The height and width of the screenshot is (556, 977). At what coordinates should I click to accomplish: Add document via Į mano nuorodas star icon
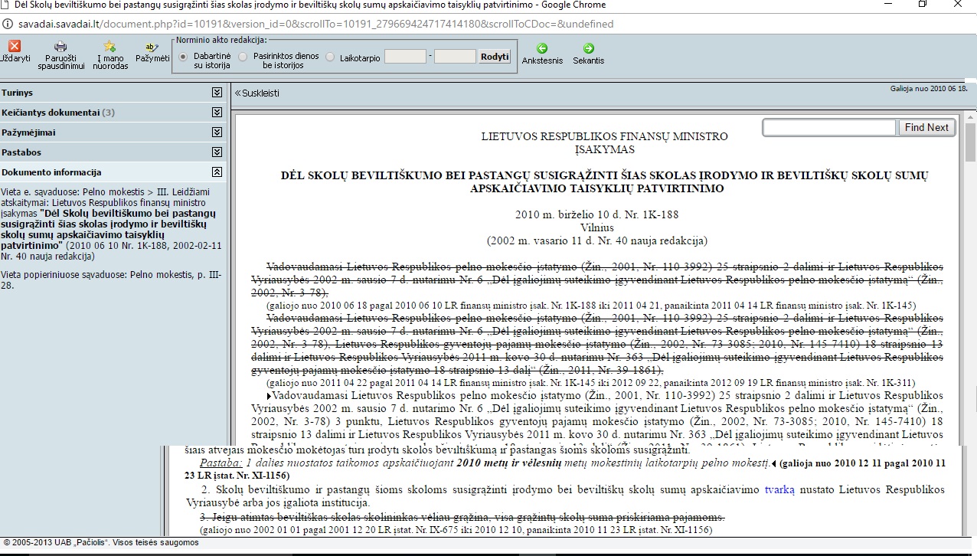[x=110, y=46]
